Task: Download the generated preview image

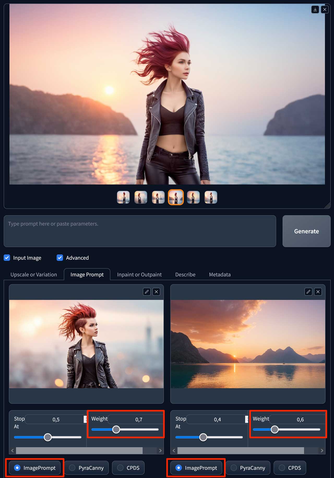Action: point(315,9)
